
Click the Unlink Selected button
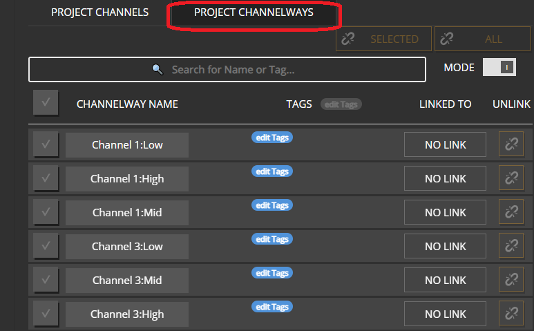383,39
